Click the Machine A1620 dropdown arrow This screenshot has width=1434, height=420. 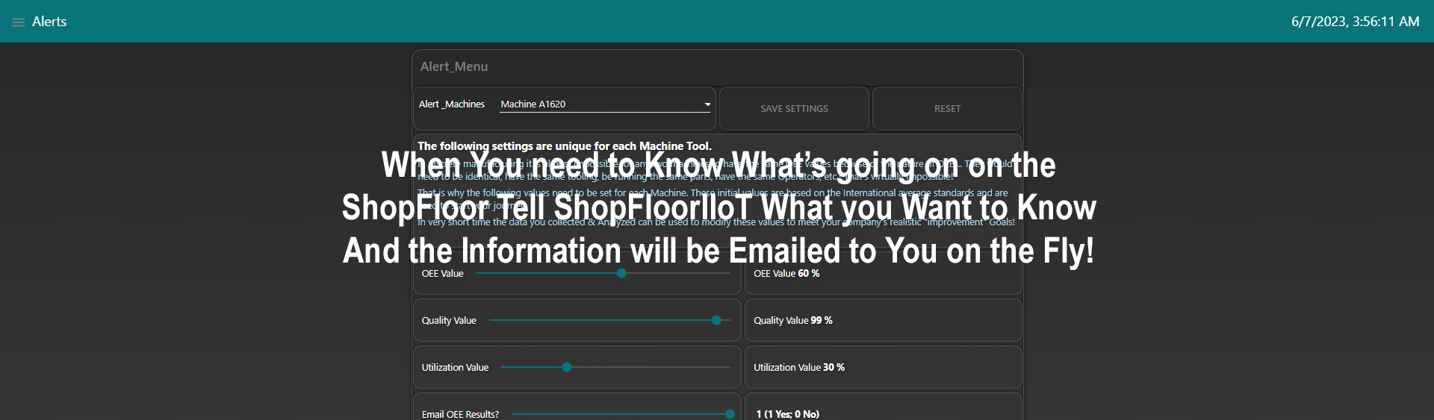[x=707, y=104]
